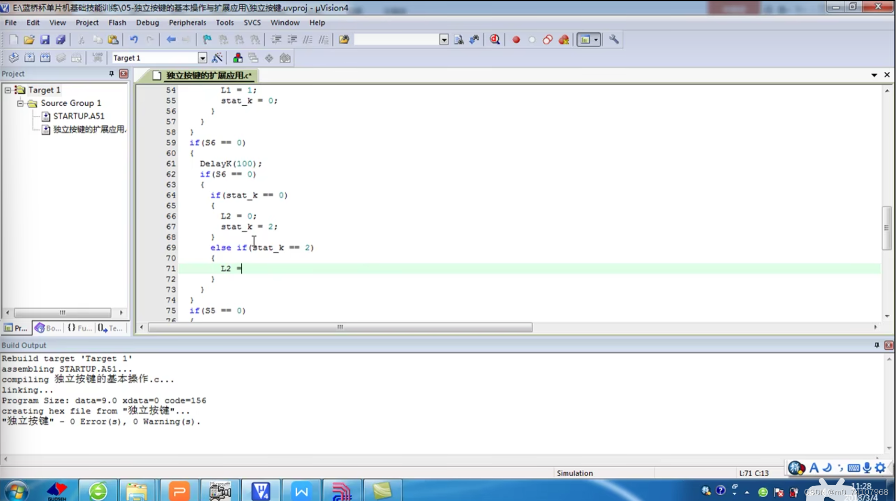
Task: Close the Project panel
Action: click(123, 74)
